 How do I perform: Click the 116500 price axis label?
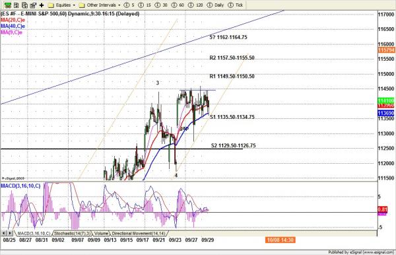click(x=386, y=29)
